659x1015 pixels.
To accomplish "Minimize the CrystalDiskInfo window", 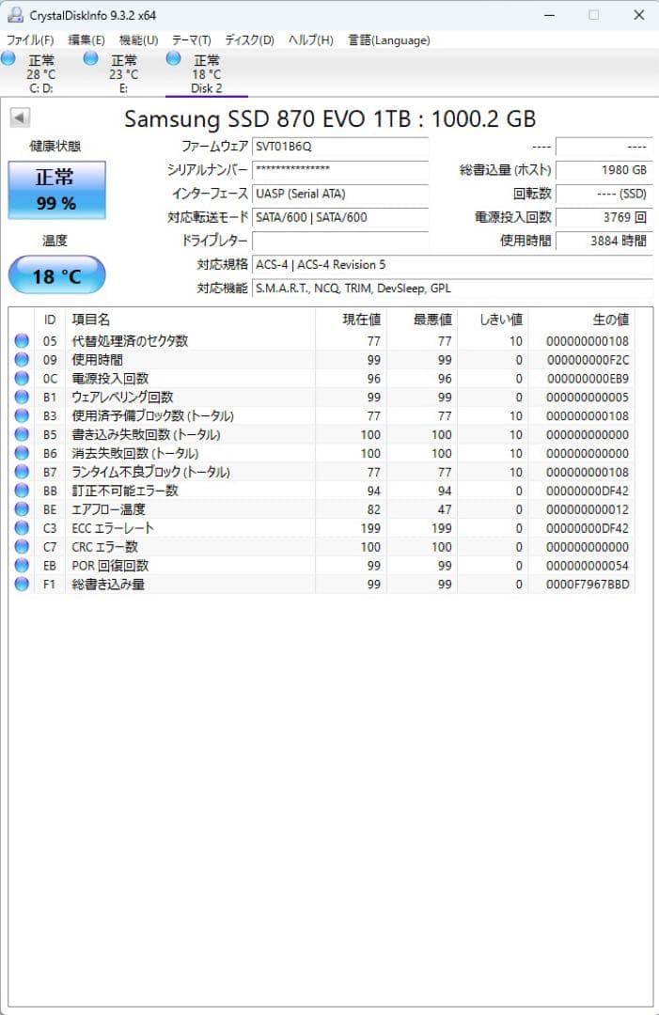I will coord(550,15).
